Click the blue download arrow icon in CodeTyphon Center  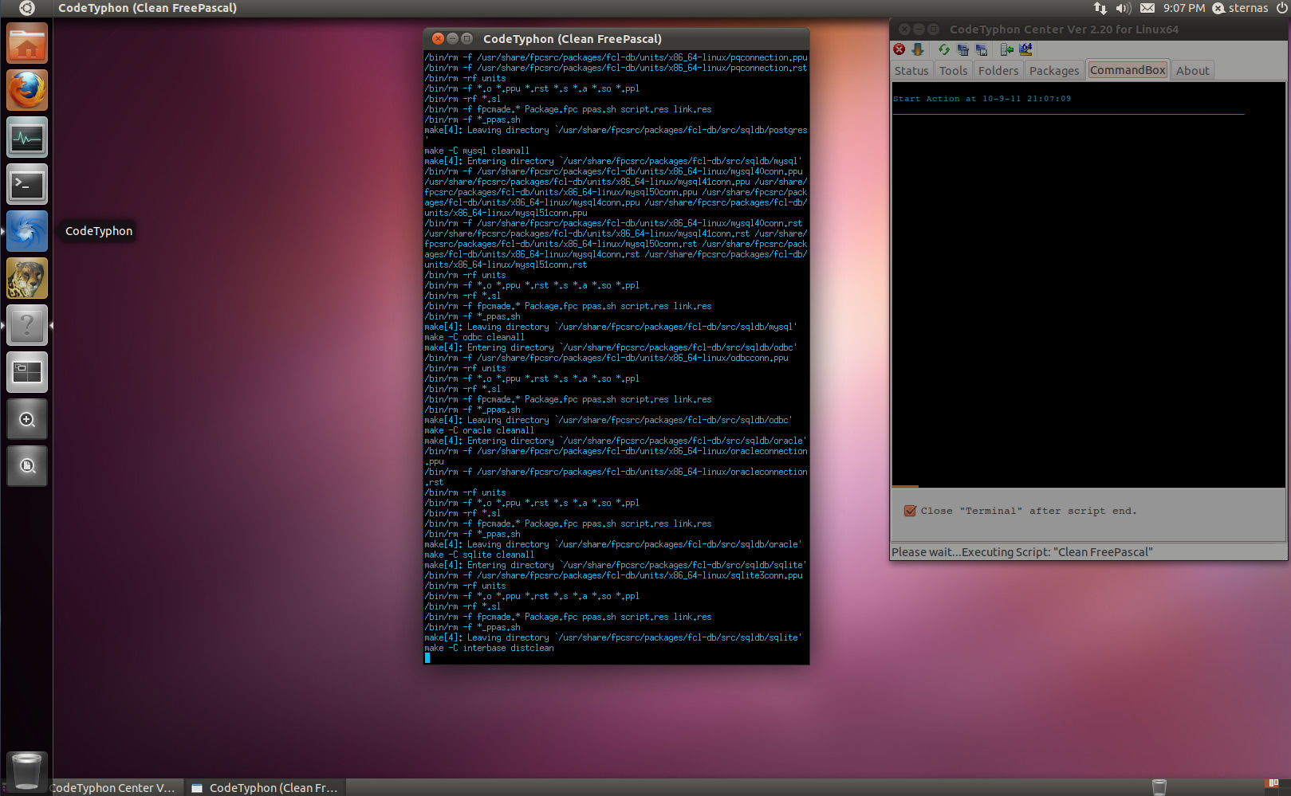click(918, 49)
